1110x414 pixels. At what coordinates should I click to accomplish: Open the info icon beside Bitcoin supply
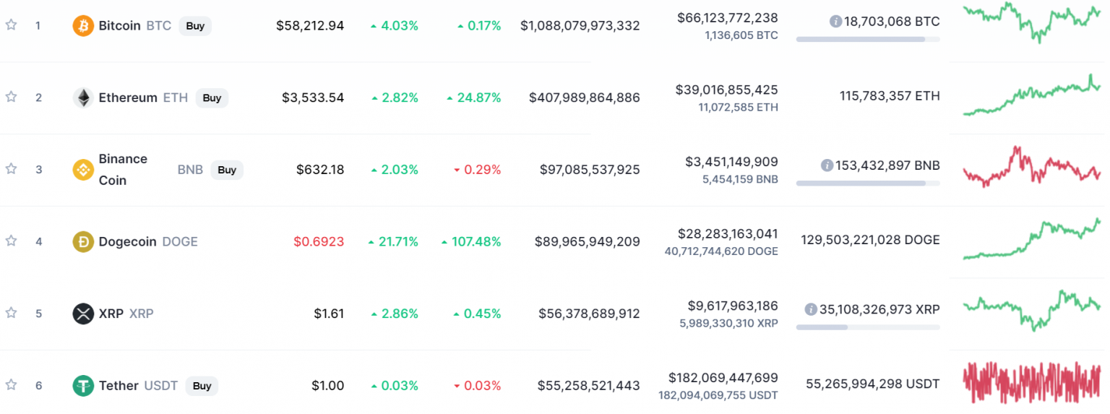tap(836, 22)
